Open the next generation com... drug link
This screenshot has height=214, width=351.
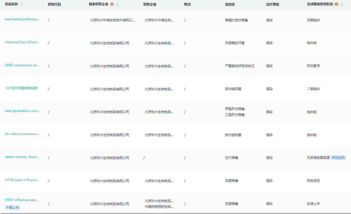(x=22, y=111)
